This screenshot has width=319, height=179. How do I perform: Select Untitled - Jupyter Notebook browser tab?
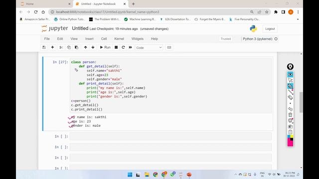(x=101, y=4)
